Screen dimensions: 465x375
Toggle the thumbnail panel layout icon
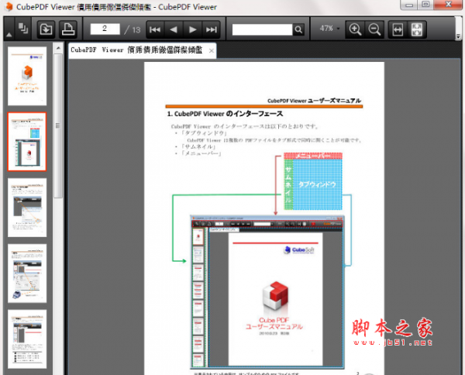(24, 29)
